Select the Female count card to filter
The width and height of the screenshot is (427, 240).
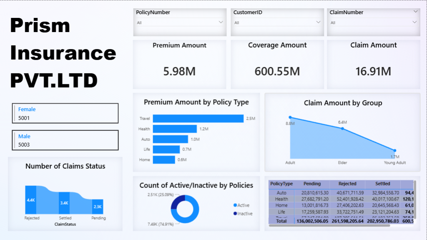pos(65,112)
